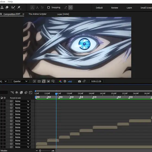Screen dimensions: 152x152
Task: Open the Review workspace
Action: coord(115,8)
